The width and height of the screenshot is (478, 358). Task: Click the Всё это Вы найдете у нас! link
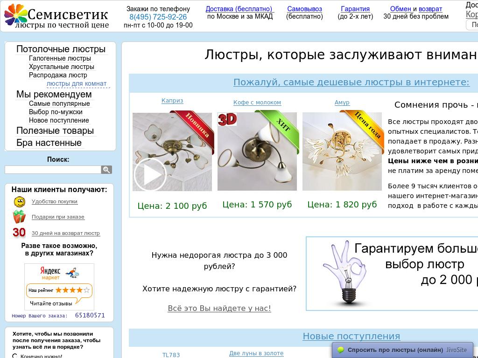(219, 308)
